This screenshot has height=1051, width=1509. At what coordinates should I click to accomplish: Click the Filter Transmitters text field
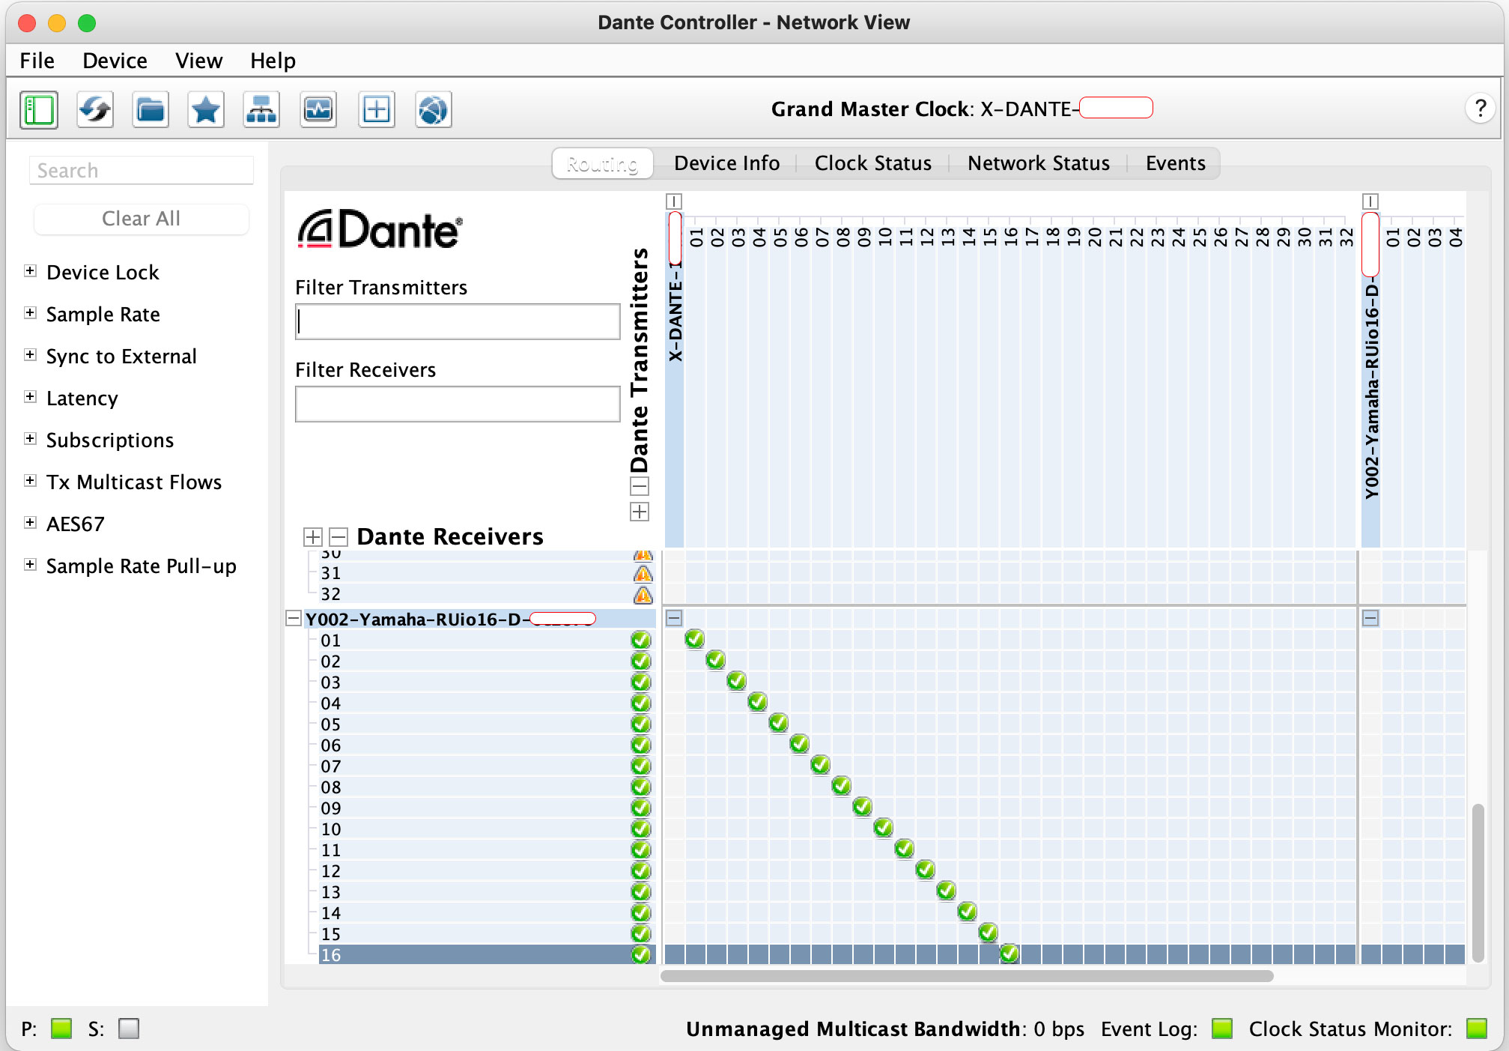coord(458,321)
